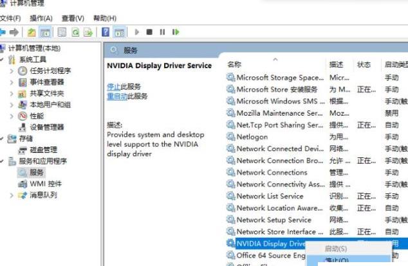
Task: Select 计算机管理(本地) root node
Action: (34, 48)
